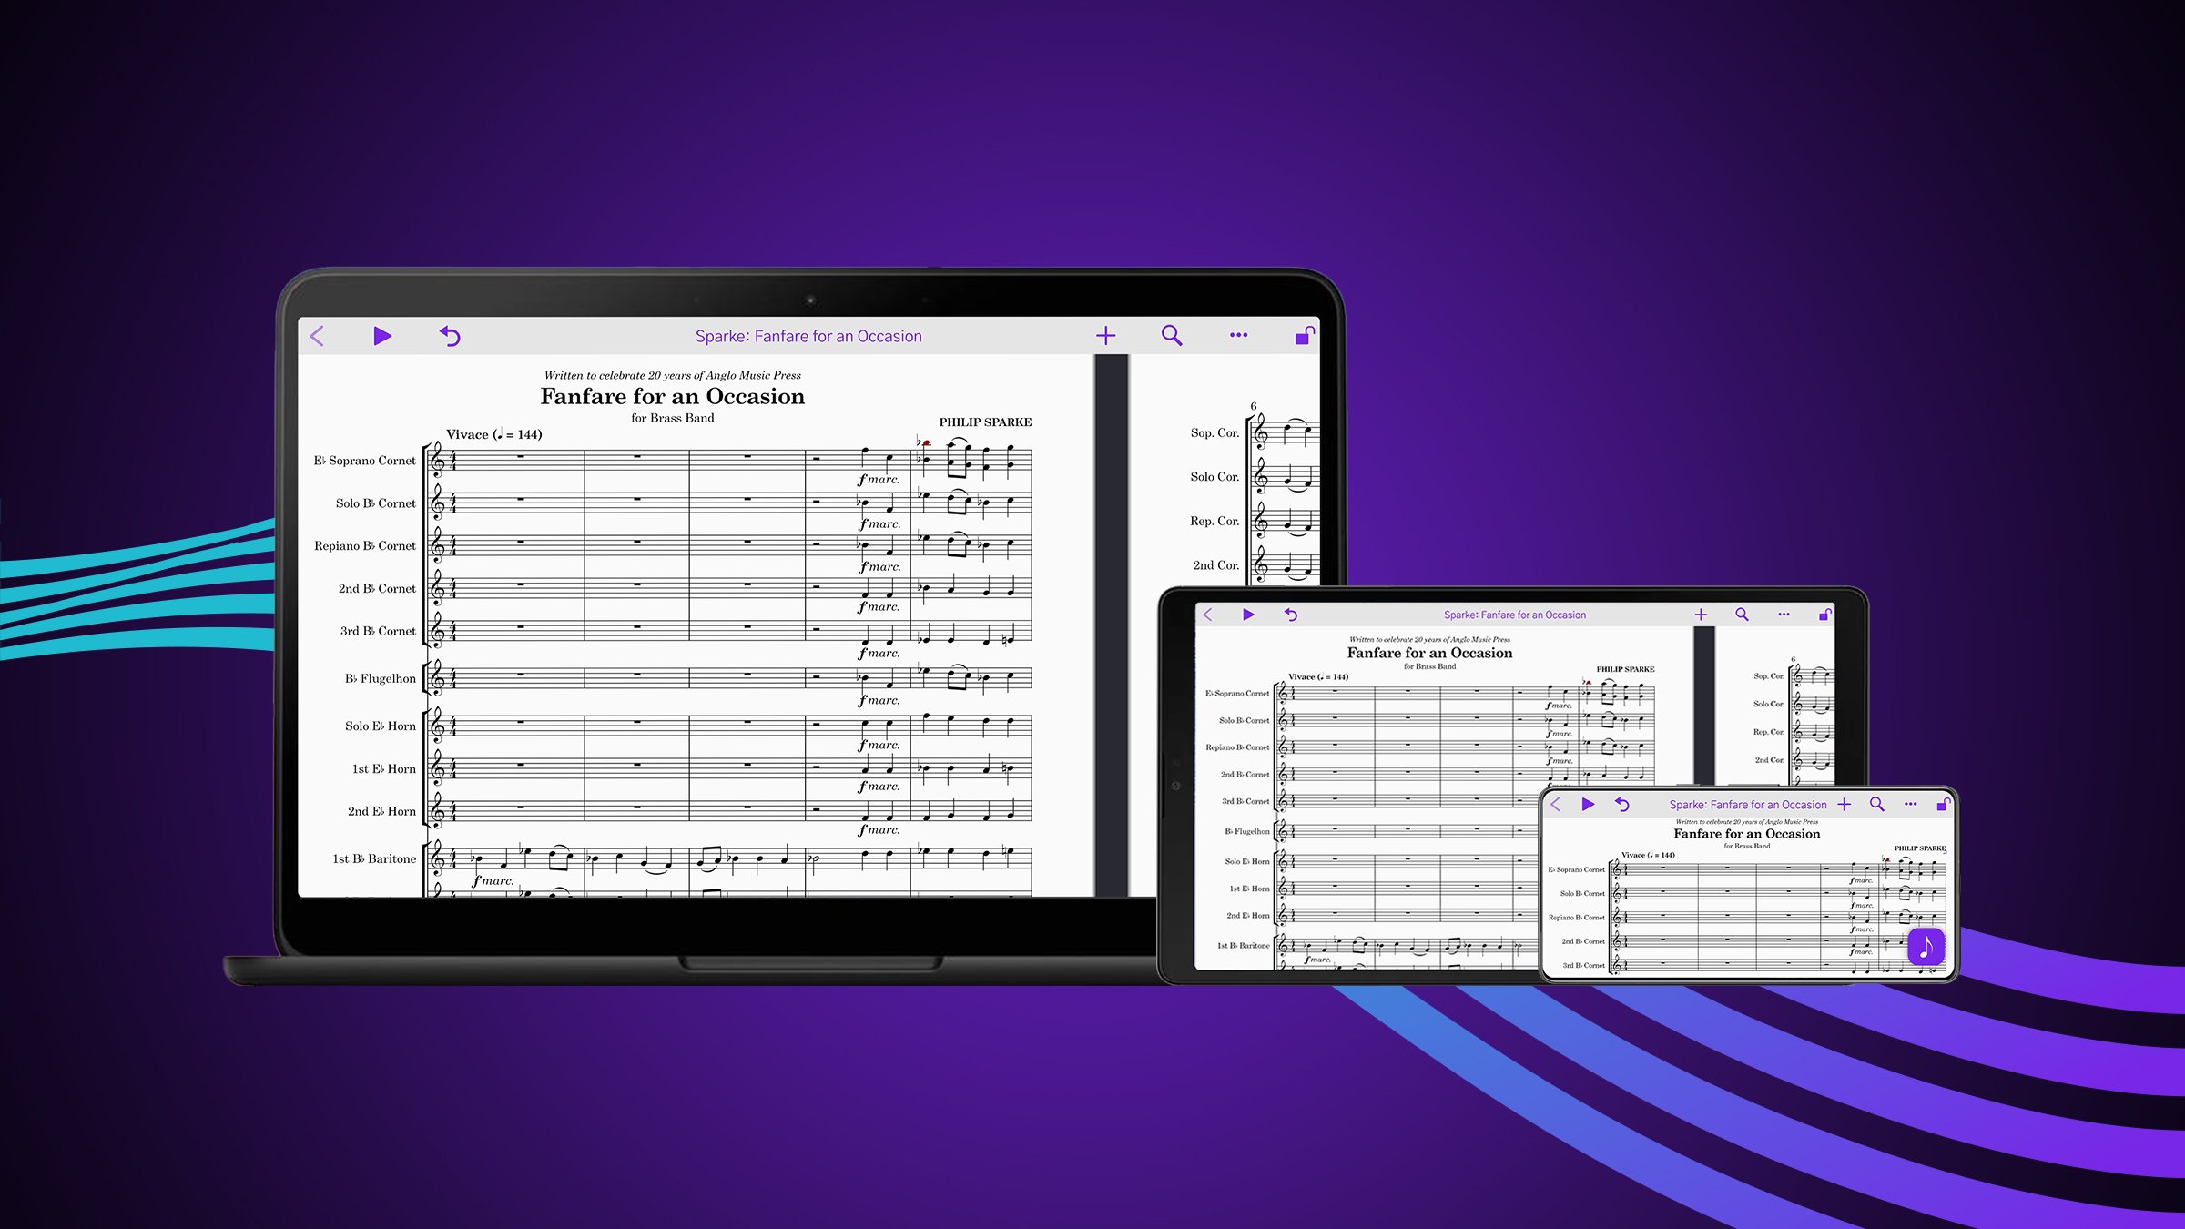This screenshot has height=1229, width=2185.
Task: Select the 'E♭ Soprano Cornet' staff label on laptop
Action: 364,461
